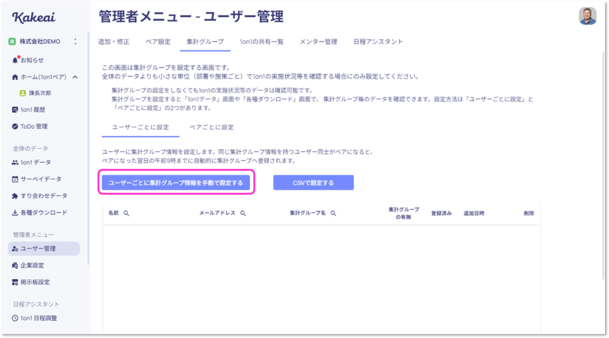Click the 集計グループの有無 column header
The width and height of the screenshot is (609, 338).
click(404, 213)
